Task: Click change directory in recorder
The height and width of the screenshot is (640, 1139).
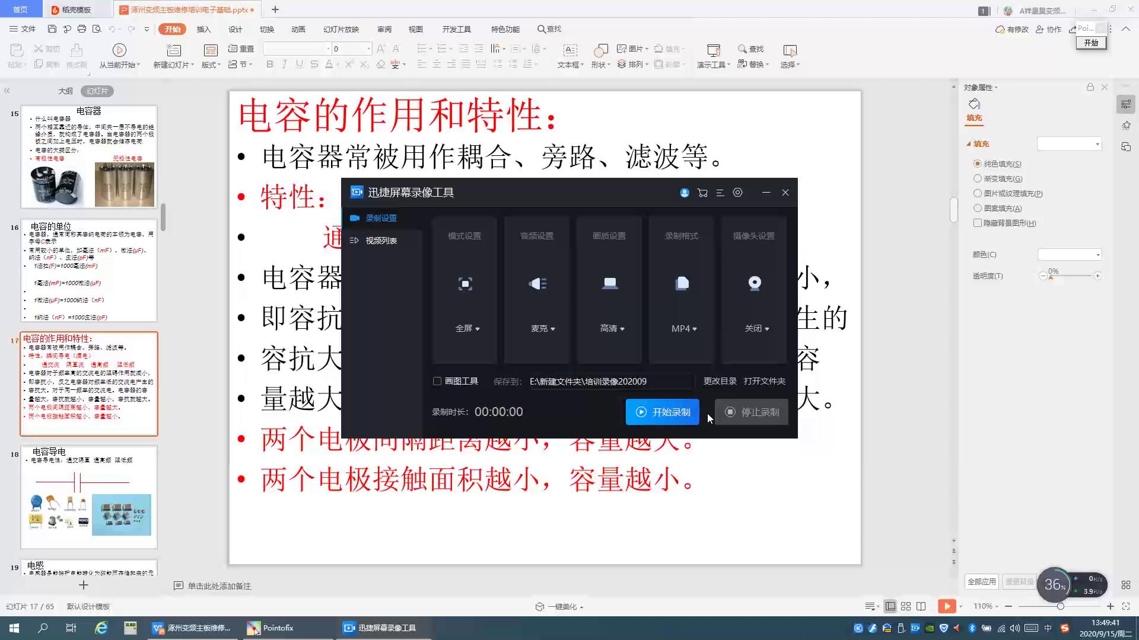Action: (720, 381)
